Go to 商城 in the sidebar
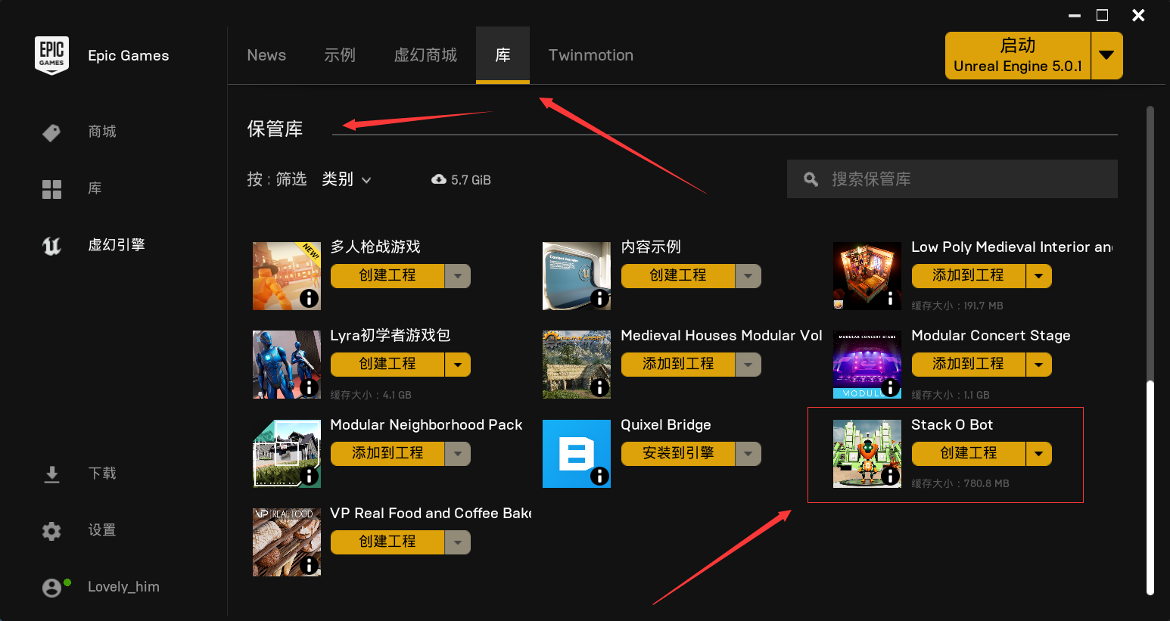Screen dimensions: 1170x621 tap(102, 132)
